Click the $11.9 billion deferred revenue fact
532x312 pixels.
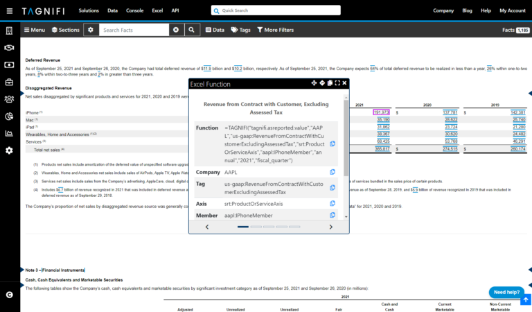206,69
